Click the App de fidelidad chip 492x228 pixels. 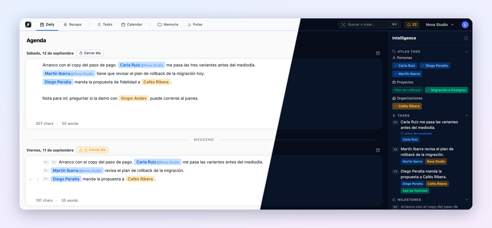415,191
